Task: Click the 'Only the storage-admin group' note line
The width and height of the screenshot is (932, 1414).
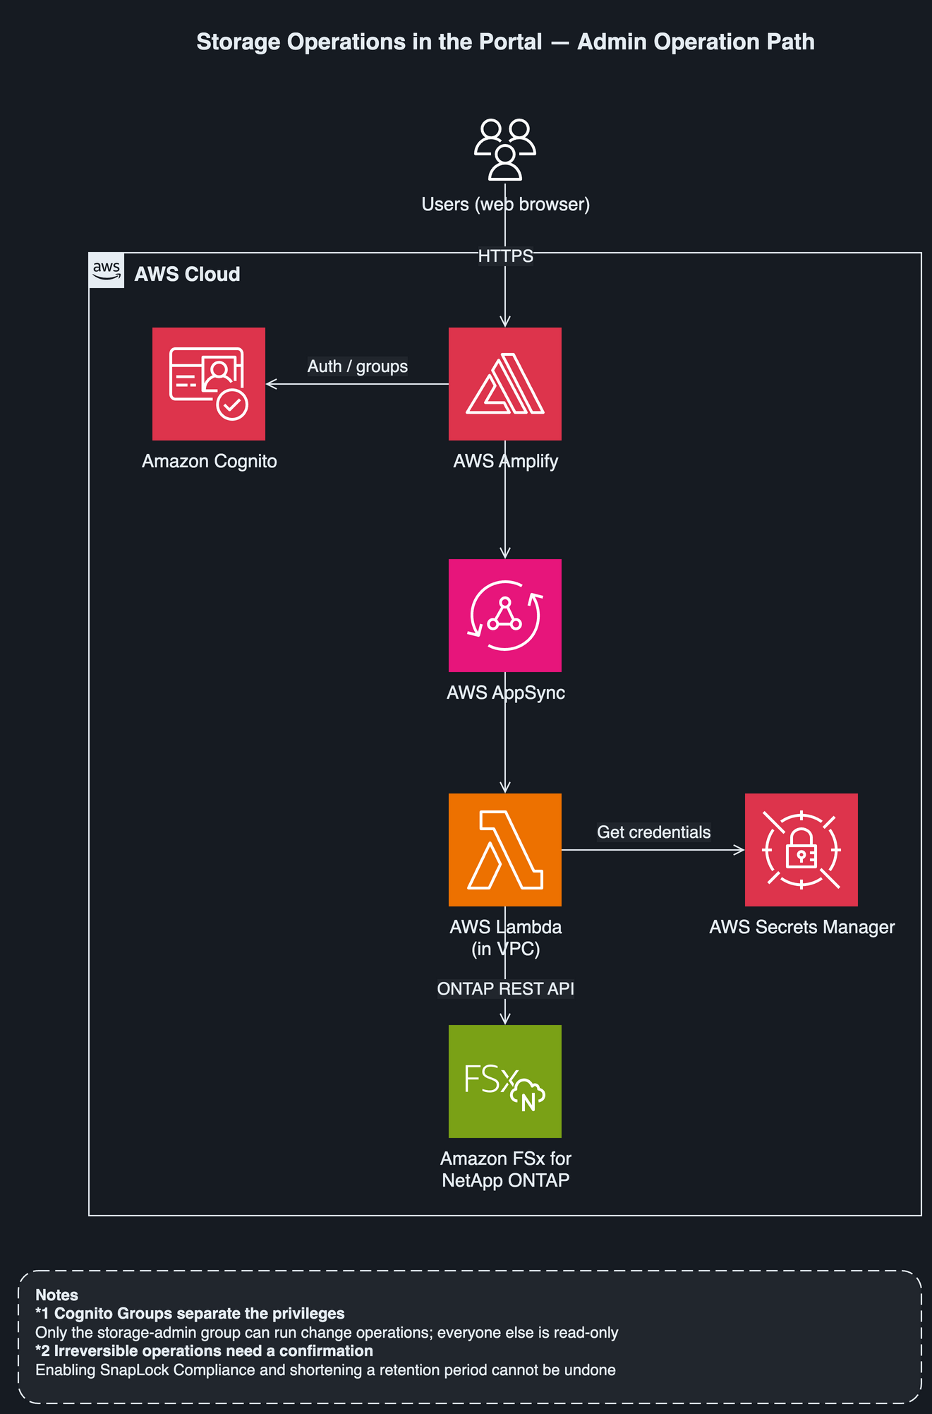Action: (327, 1332)
